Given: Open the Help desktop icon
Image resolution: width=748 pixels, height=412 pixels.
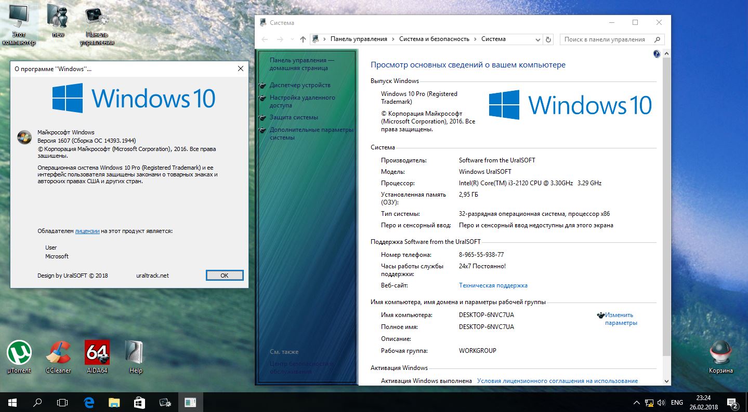Looking at the screenshot, I should pos(135,353).
